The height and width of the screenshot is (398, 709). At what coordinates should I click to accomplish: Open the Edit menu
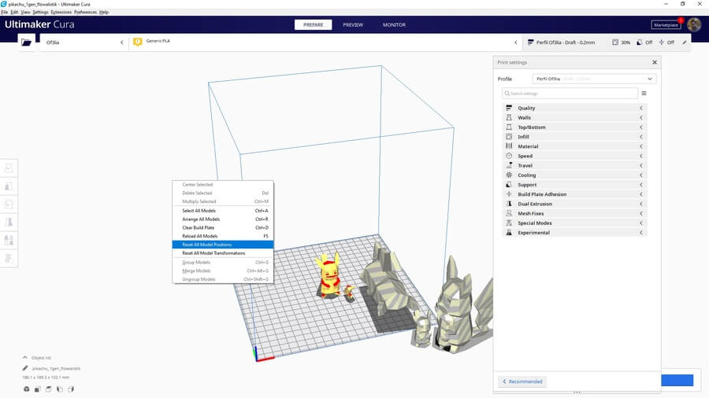14,12
